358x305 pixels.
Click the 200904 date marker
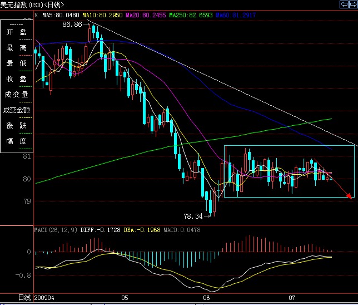pyautogui.click(x=44, y=298)
